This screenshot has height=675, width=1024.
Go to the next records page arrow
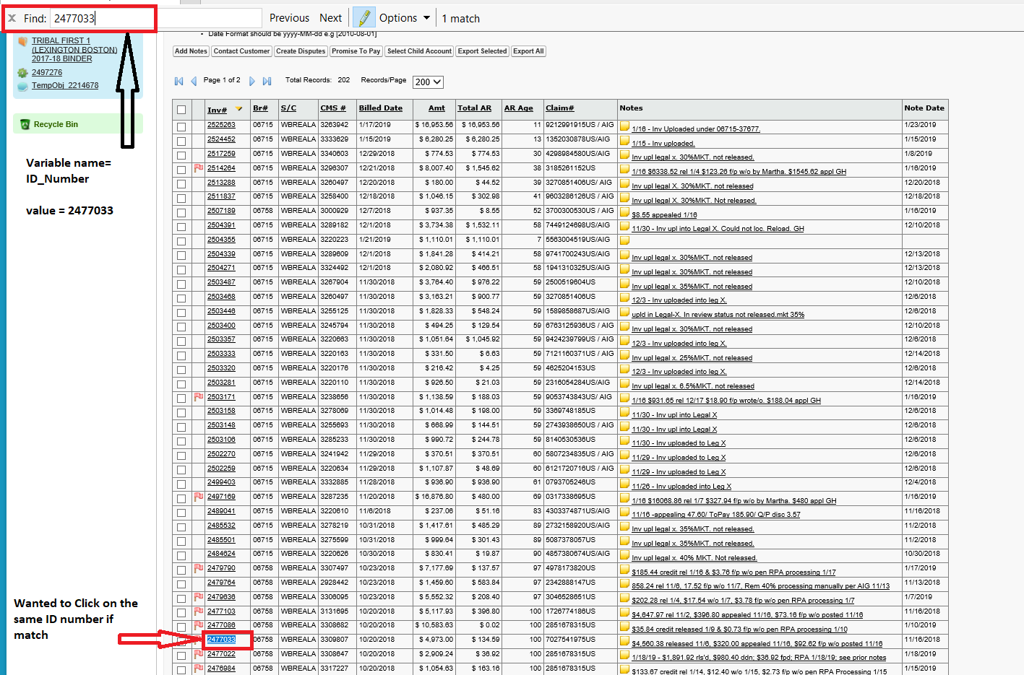pyautogui.click(x=252, y=81)
